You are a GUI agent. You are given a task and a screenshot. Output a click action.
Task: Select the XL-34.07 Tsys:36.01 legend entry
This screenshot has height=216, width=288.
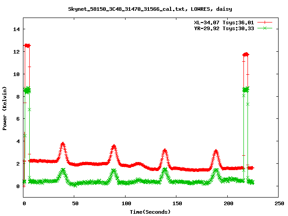click(x=224, y=22)
